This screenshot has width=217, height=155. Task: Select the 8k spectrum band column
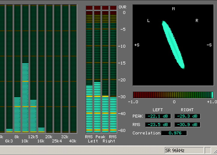click(17, 114)
